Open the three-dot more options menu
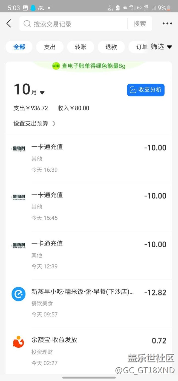Screen dimensions: 178x381 click(x=167, y=24)
